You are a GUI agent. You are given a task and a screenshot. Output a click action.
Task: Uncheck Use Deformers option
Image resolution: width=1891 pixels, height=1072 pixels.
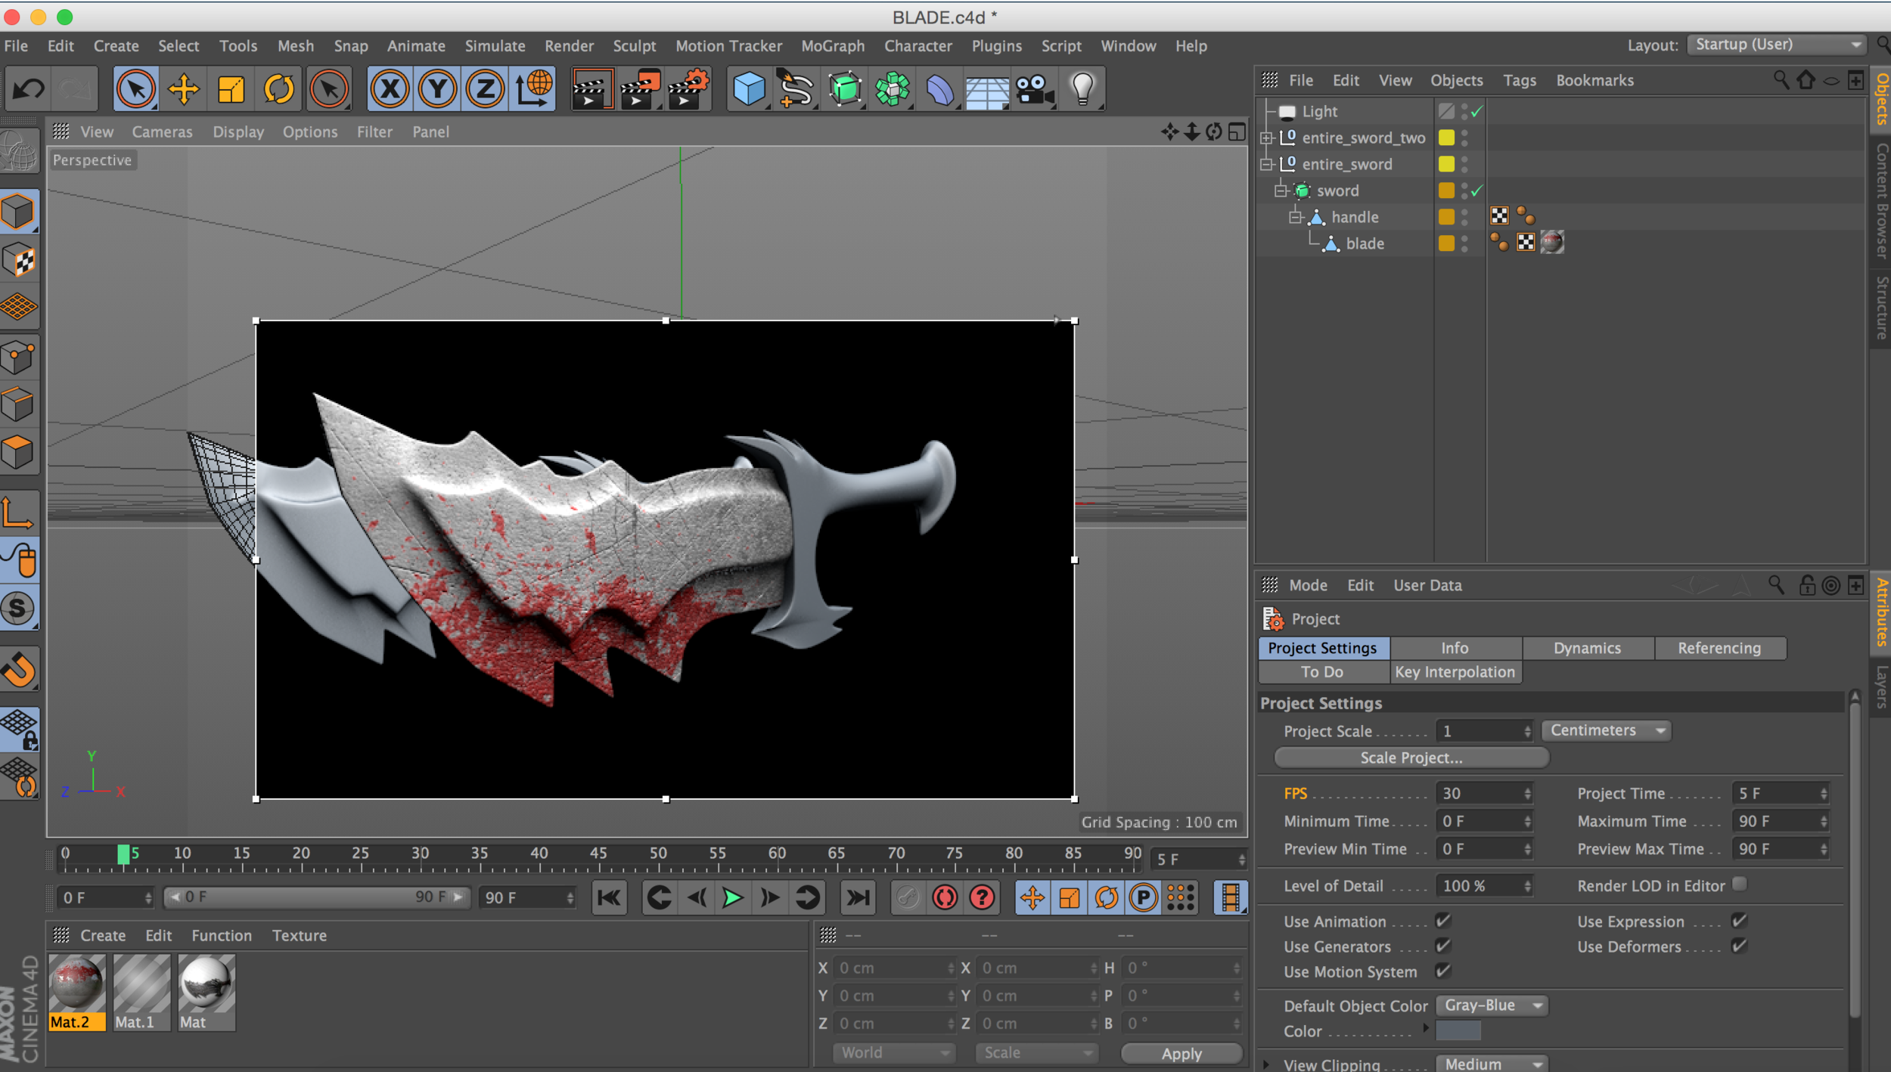point(1739,946)
